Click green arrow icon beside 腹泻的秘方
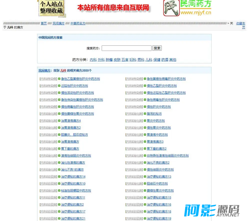 click(x=145, y=114)
